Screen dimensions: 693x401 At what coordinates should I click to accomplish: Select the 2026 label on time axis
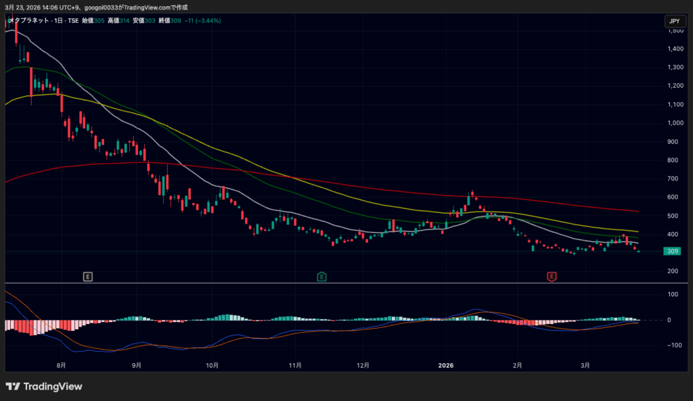447,365
